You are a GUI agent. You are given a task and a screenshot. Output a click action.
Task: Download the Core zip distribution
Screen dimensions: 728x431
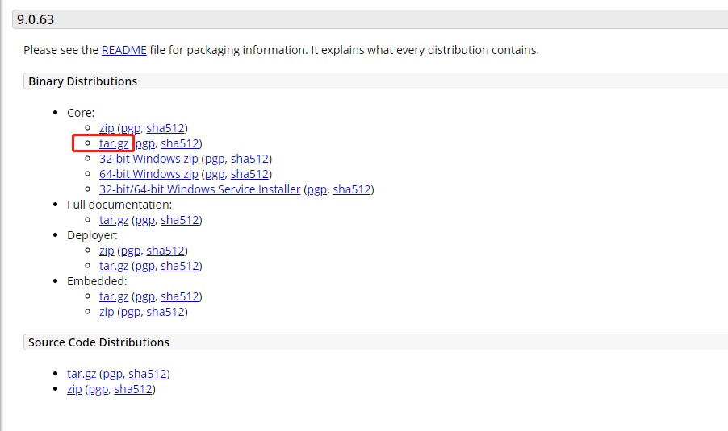107,128
